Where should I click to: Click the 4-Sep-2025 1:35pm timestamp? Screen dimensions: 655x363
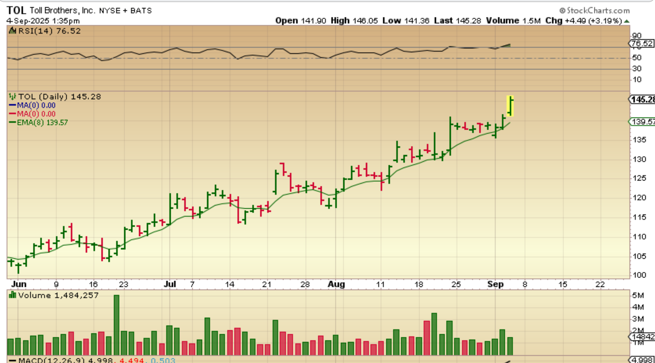(x=43, y=21)
